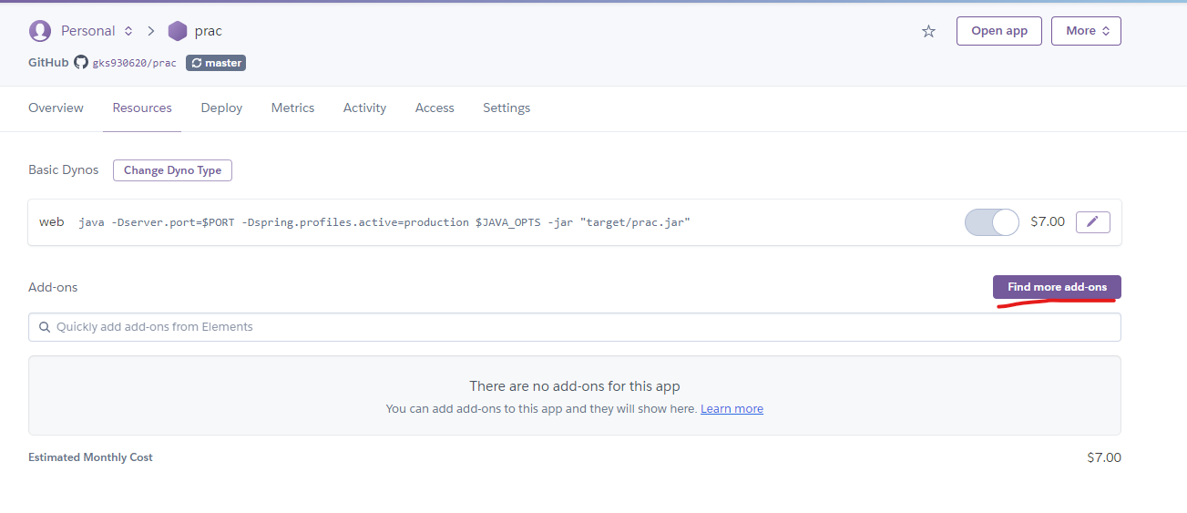Favorite the app with the star icon
Image resolution: width=1187 pixels, height=513 pixels.
pos(928,31)
